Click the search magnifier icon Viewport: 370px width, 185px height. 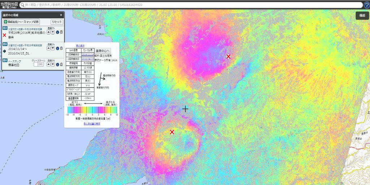click(22, 5)
